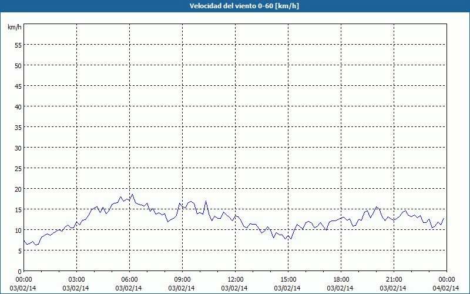470x294 pixels.
Task: Select the 03:00 time label
Action: pyautogui.click(x=76, y=279)
